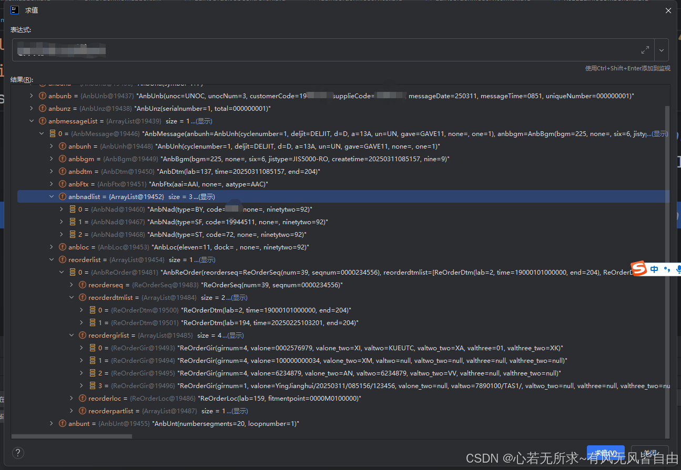Click the Sogou input method S icon
Image resolution: width=681 pixels, height=470 pixels.
638,268
